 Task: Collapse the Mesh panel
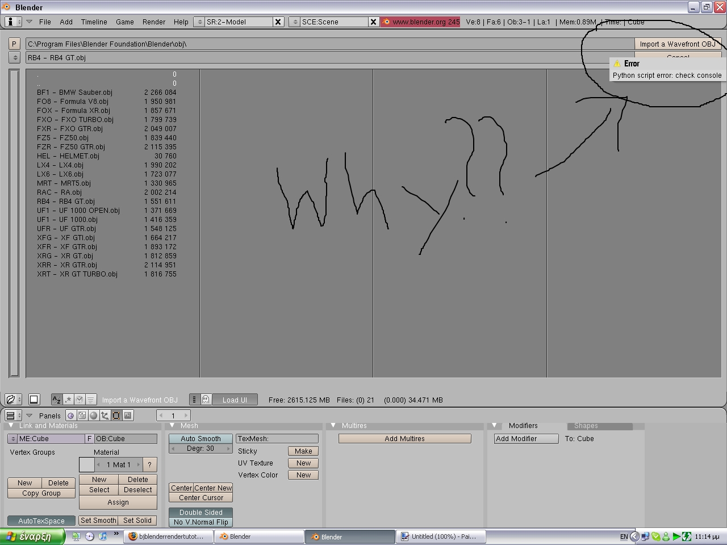click(172, 425)
